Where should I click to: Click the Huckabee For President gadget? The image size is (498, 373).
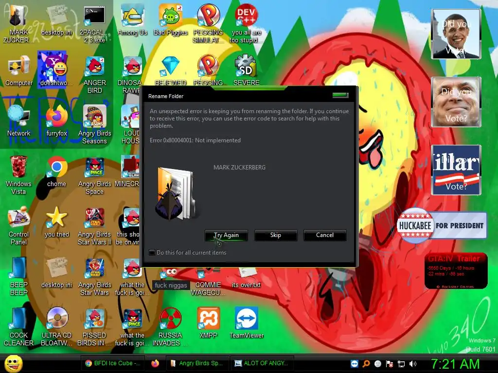(442, 225)
